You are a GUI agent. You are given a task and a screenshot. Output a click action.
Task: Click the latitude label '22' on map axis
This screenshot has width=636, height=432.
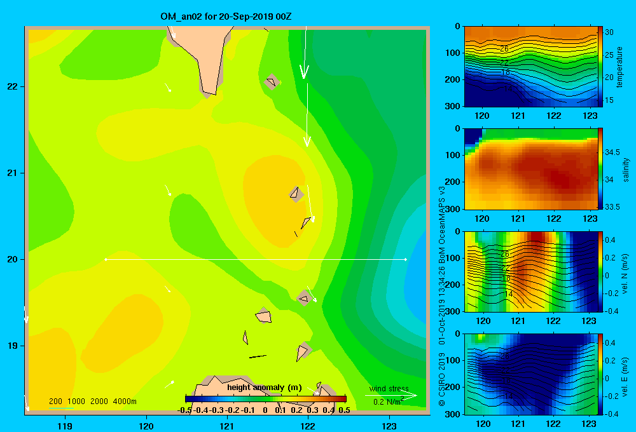pyautogui.click(x=13, y=87)
